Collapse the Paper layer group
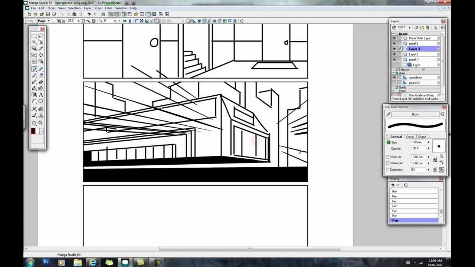This screenshot has width=475, height=267. click(x=393, y=91)
